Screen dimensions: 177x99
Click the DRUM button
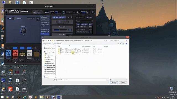point(47,12)
